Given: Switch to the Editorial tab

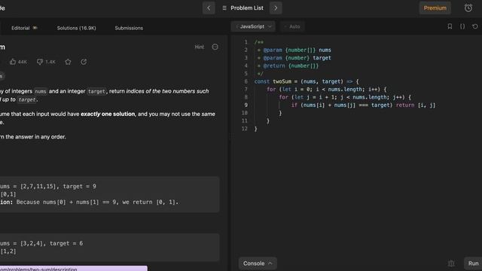Looking at the screenshot, I should (x=20, y=28).
